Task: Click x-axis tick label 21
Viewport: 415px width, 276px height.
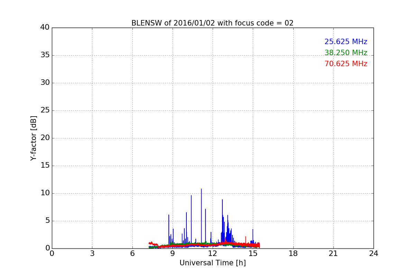Action: point(333,254)
